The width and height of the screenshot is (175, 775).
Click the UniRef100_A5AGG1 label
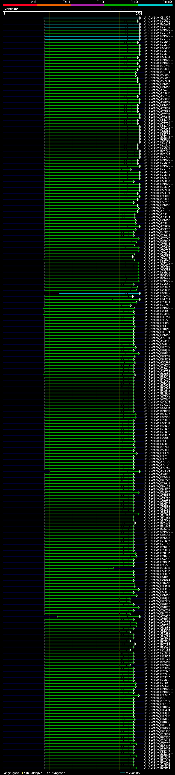point(157,57)
